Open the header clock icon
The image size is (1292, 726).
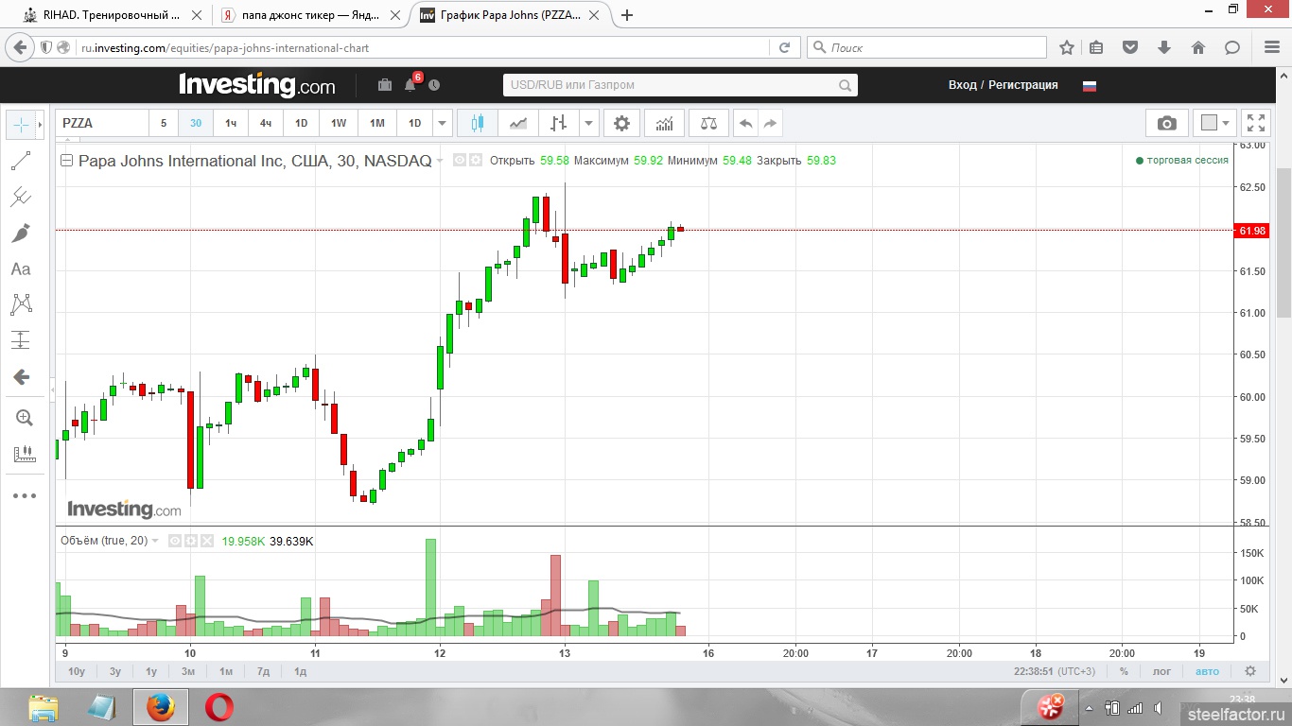(x=434, y=85)
